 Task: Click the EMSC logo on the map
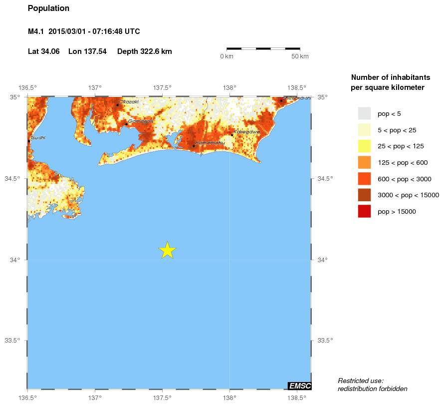[x=299, y=386]
